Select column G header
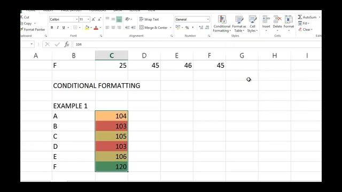Screen dimensions: 342x192 (x=242, y=55)
